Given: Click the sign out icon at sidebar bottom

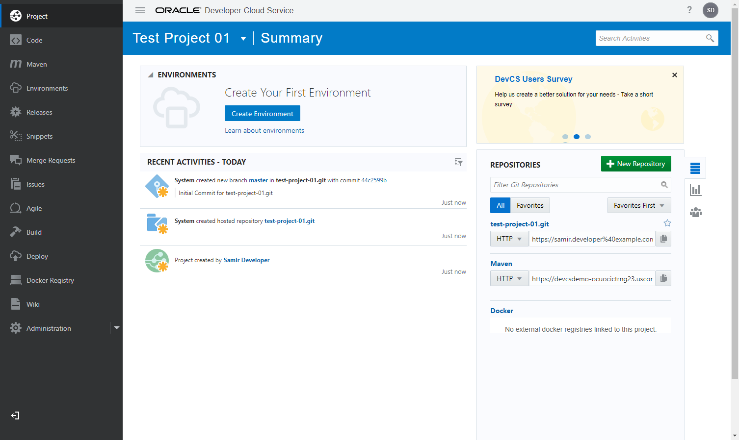Looking at the screenshot, I should click(15, 416).
